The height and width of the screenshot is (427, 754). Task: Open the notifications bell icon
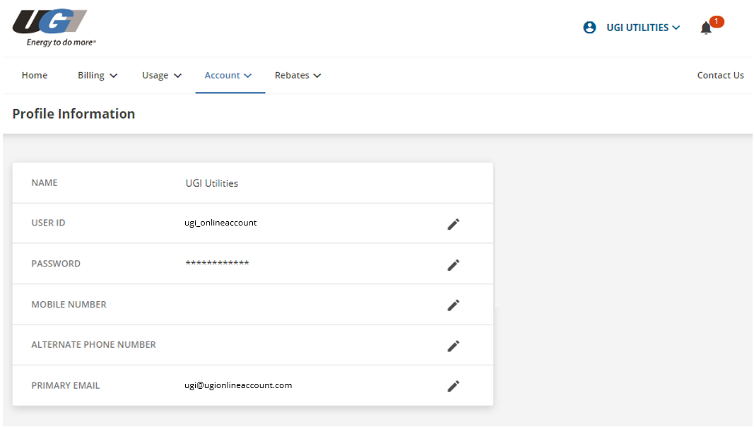(706, 28)
